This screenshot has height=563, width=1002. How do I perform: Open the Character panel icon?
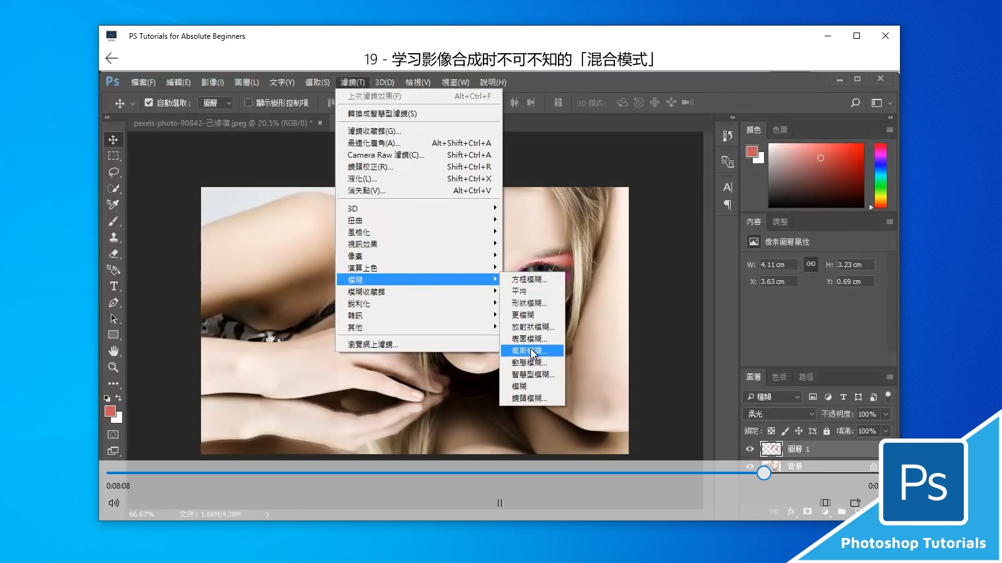(x=727, y=187)
